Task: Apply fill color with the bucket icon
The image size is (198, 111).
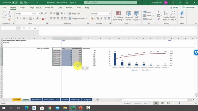Action: (x=37, y=18)
